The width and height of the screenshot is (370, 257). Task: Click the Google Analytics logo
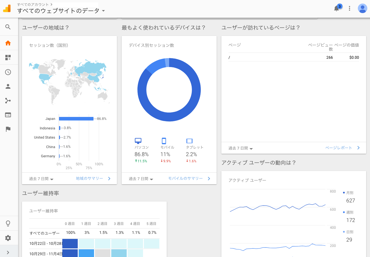coord(7,8)
